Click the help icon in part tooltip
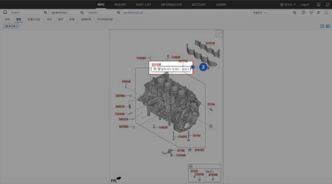This screenshot has width=332, height=184. coord(155,69)
